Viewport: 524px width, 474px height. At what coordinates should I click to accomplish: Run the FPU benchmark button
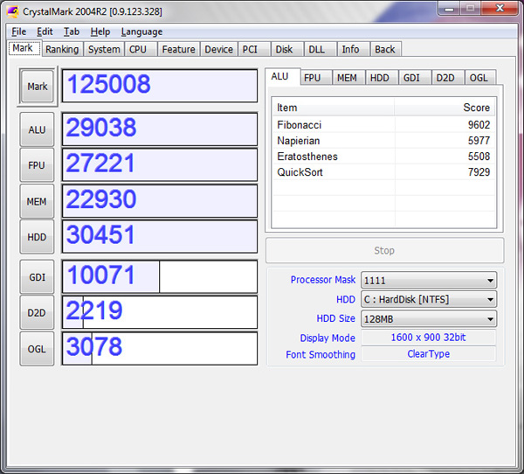[x=37, y=165]
